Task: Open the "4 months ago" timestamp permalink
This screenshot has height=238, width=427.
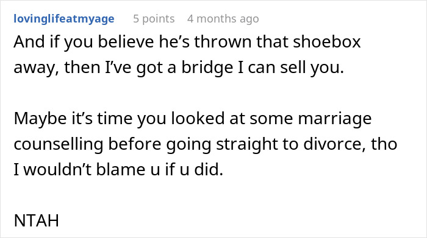Action: coord(223,19)
